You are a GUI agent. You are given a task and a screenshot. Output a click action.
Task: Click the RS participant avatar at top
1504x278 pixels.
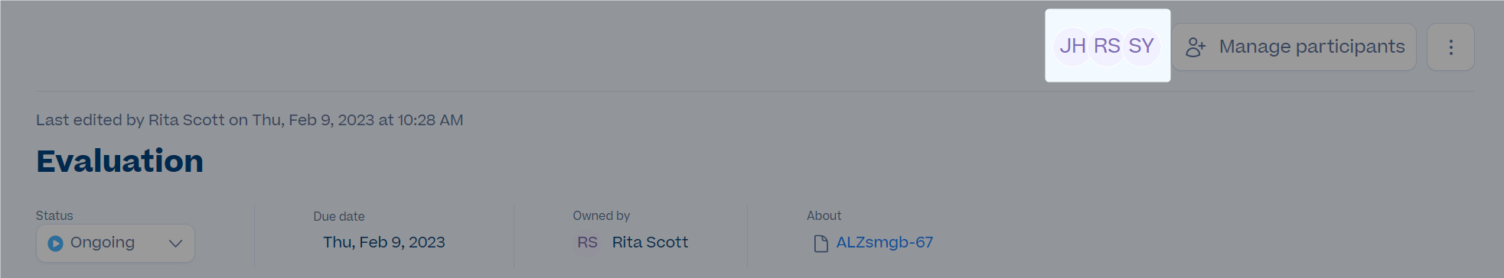click(x=1107, y=47)
